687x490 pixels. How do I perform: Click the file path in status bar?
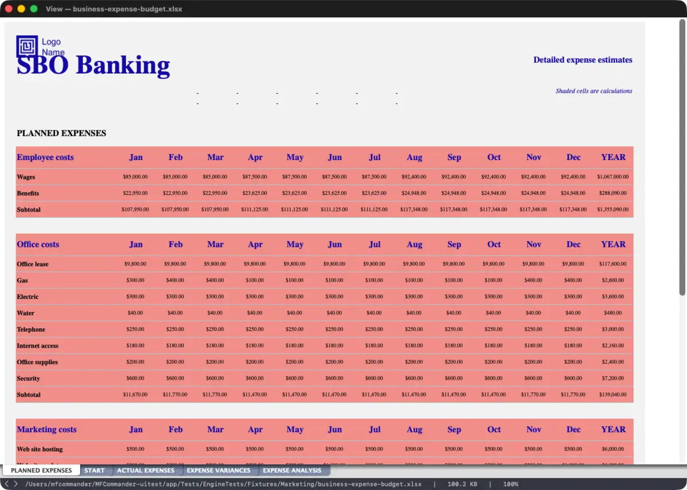click(223, 484)
